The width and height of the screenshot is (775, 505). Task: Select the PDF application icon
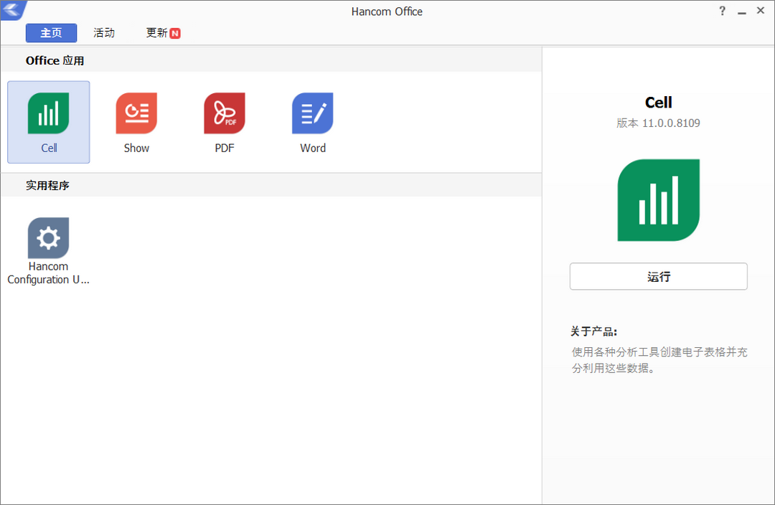(x=225, y=113)
